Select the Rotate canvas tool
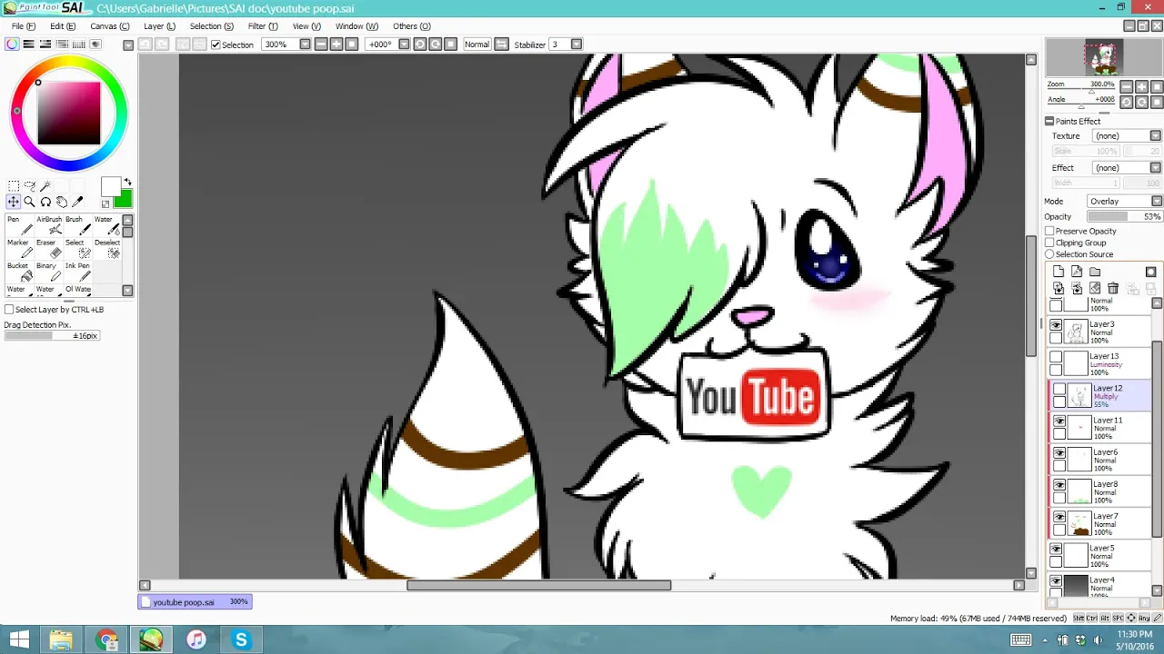 [45, 202]
